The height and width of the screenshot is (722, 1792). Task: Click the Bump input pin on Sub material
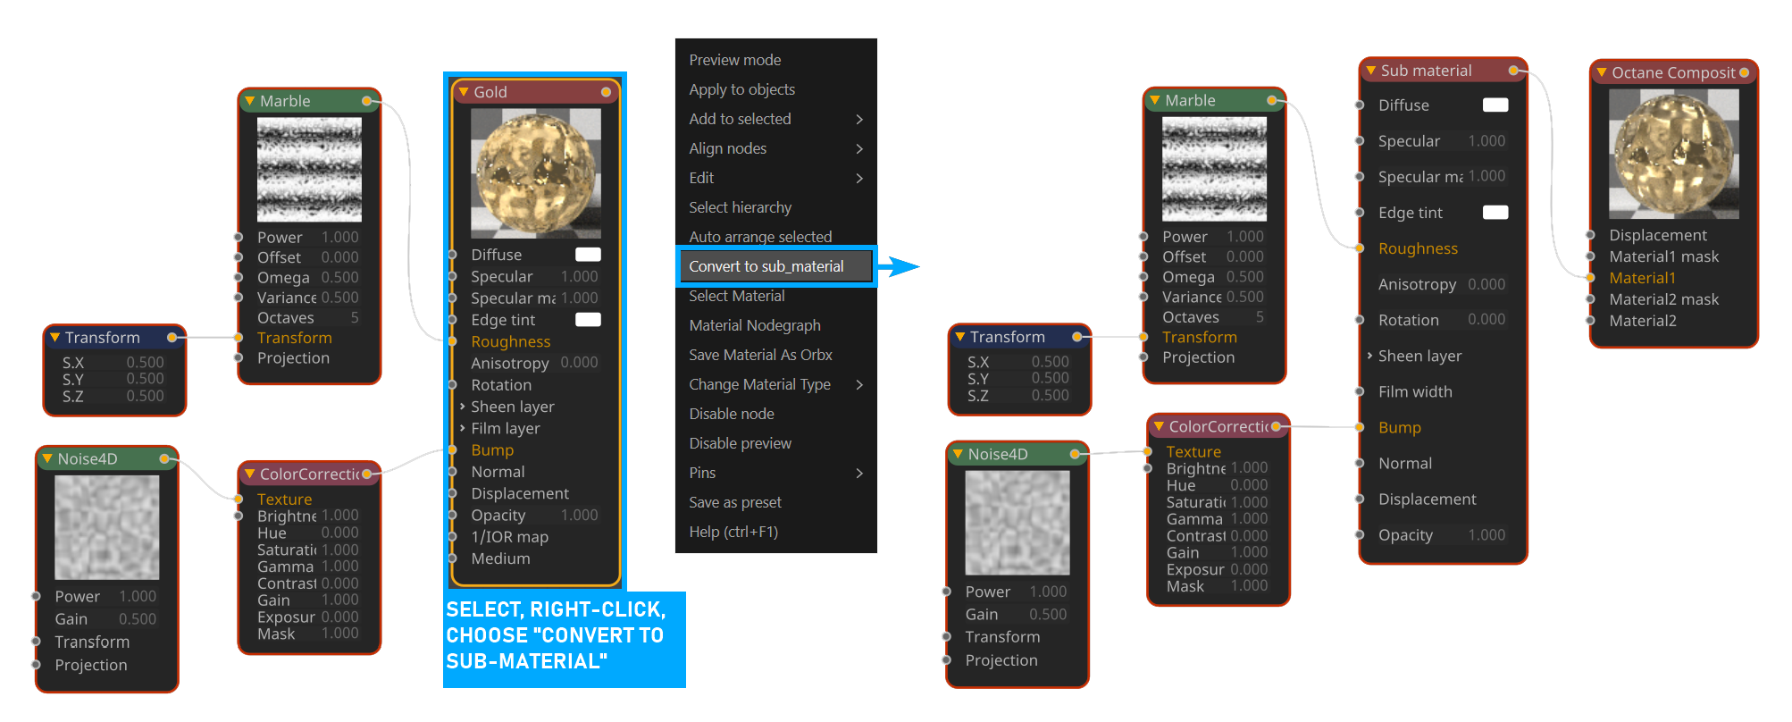pos(1360,427)
